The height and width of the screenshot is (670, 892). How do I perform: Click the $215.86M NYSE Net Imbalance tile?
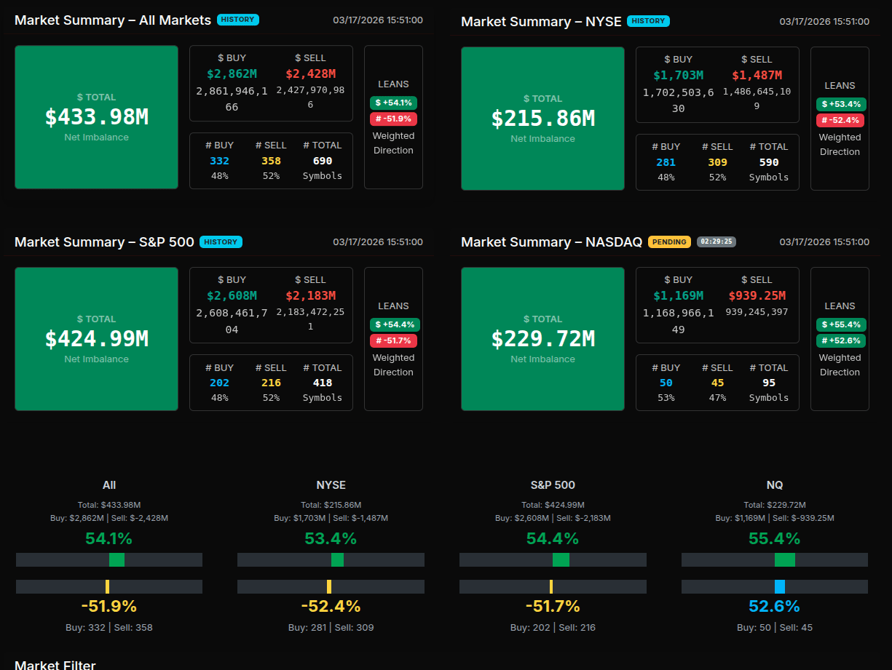click(x=542, y=119)
